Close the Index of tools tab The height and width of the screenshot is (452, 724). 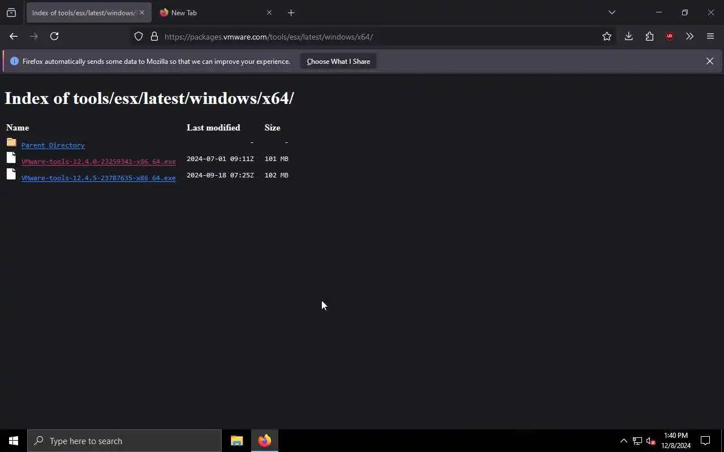coord(142,12)
